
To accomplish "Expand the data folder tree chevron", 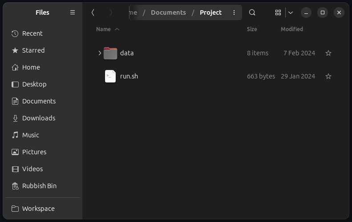I will (x=100, y=53).
